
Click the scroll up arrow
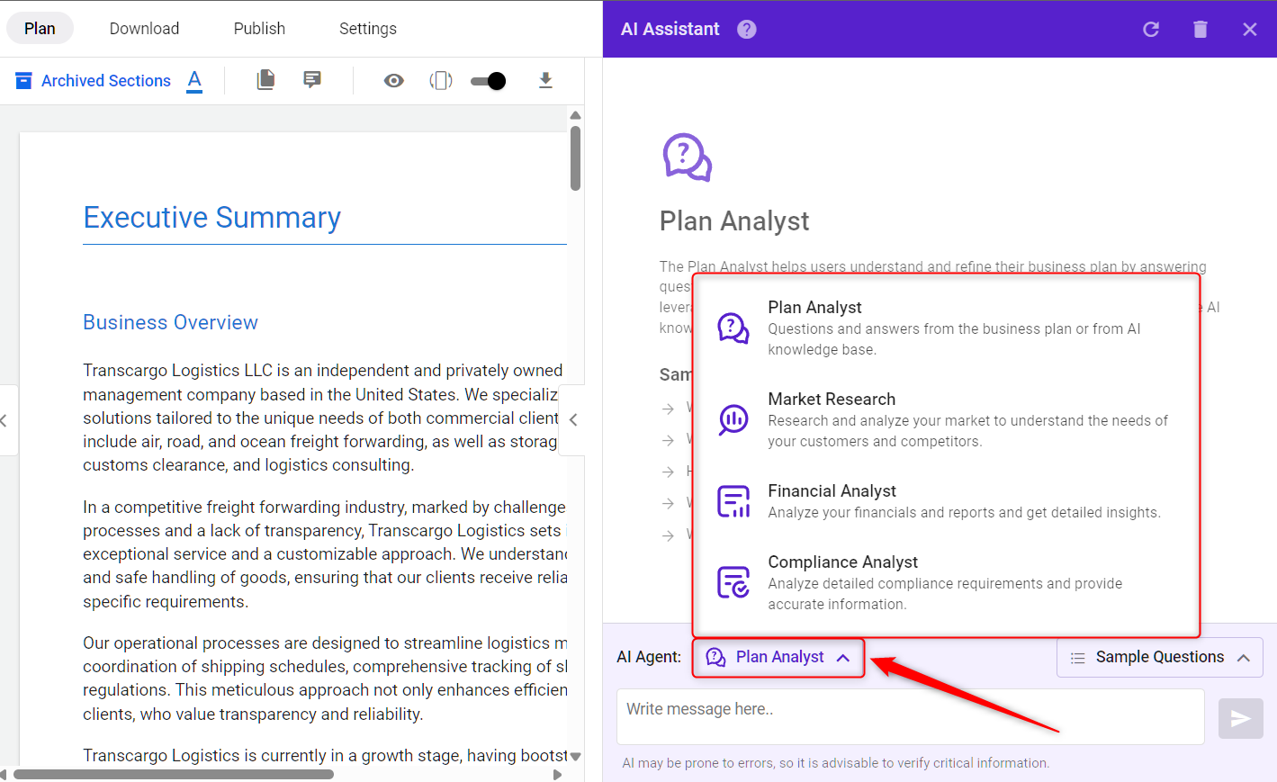[x=575, y=115]
